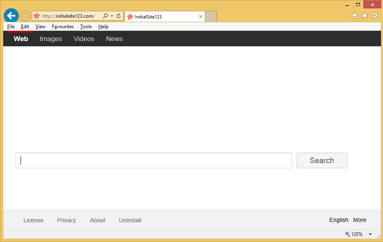
Task: Open a new tab button
Action: tap(211, 17)
